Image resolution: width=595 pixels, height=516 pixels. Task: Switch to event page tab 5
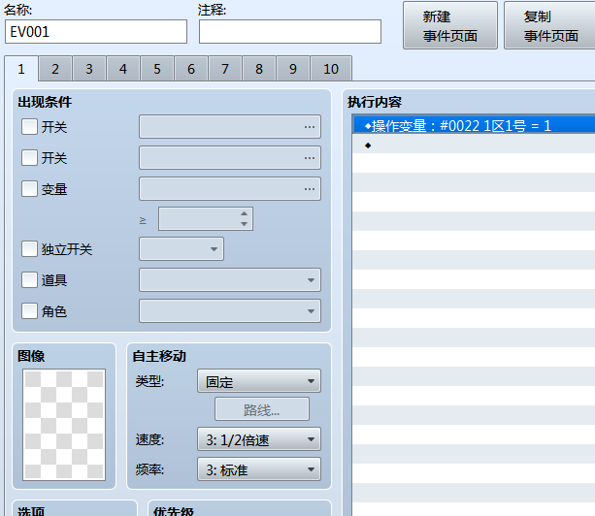pyautogui.click(x=157, y=69)
